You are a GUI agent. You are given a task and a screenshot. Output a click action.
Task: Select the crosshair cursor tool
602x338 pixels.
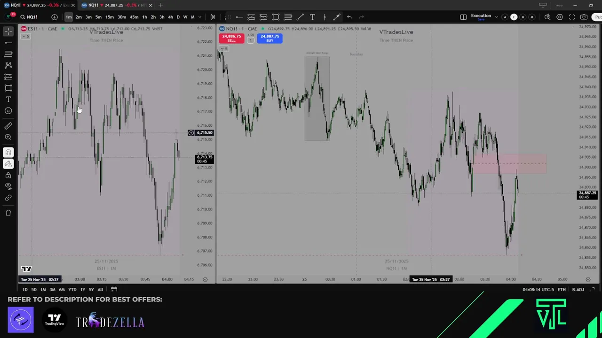pos(8,31)
